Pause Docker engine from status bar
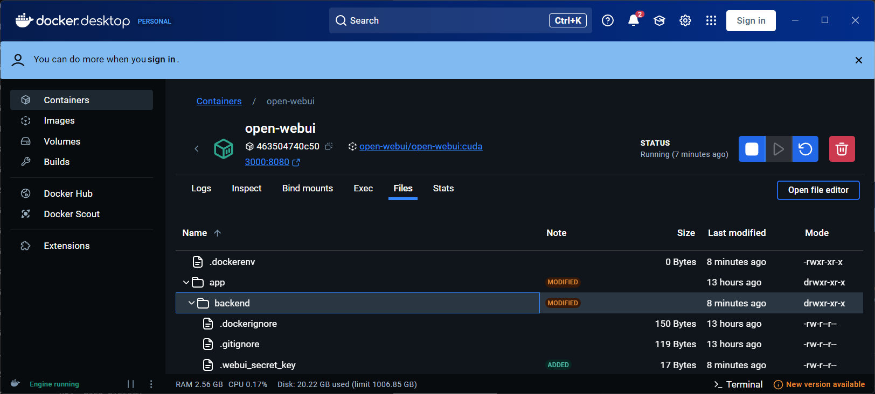Viewport: 875px width, 394px height. (130, 384)
